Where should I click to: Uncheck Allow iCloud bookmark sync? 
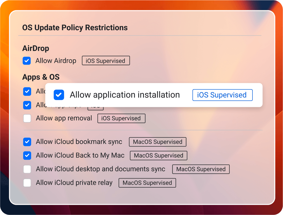pyautogui.click(x=27, y=142)
